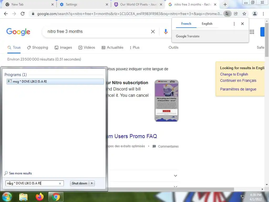
Task: Open the Shopping results tab
Action: (38, 48)
